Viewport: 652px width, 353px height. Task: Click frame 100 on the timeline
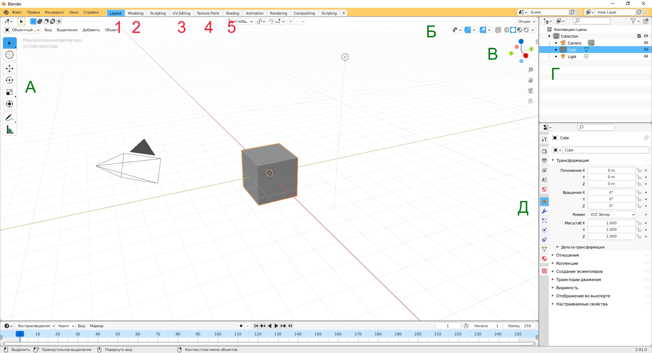(x=218, y=334)
